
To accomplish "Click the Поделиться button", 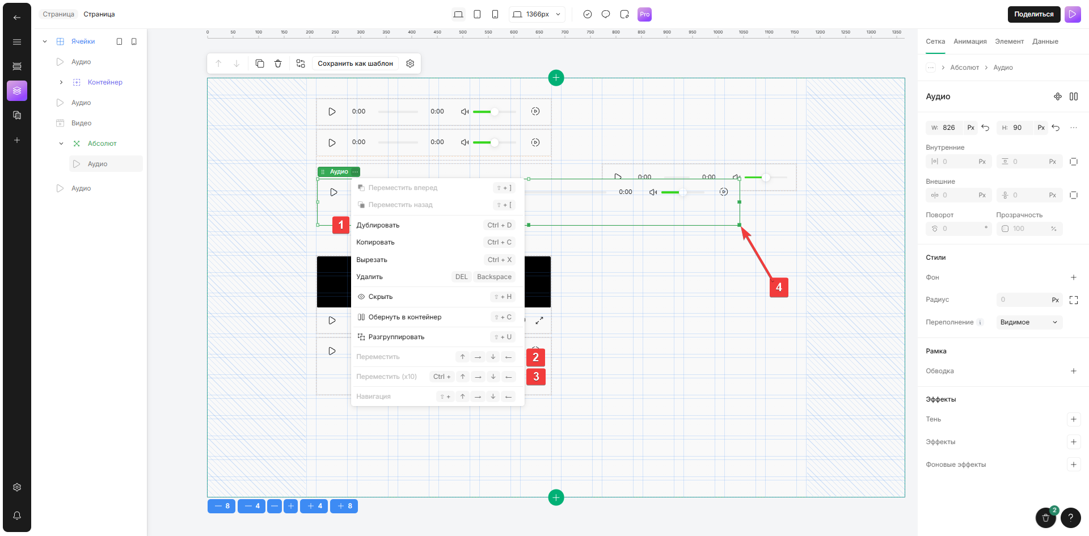I will click(x=1033, y=14).
